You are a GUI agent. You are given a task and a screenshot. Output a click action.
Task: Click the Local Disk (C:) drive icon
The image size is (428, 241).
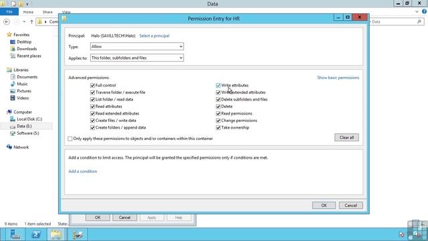[13, 119]
